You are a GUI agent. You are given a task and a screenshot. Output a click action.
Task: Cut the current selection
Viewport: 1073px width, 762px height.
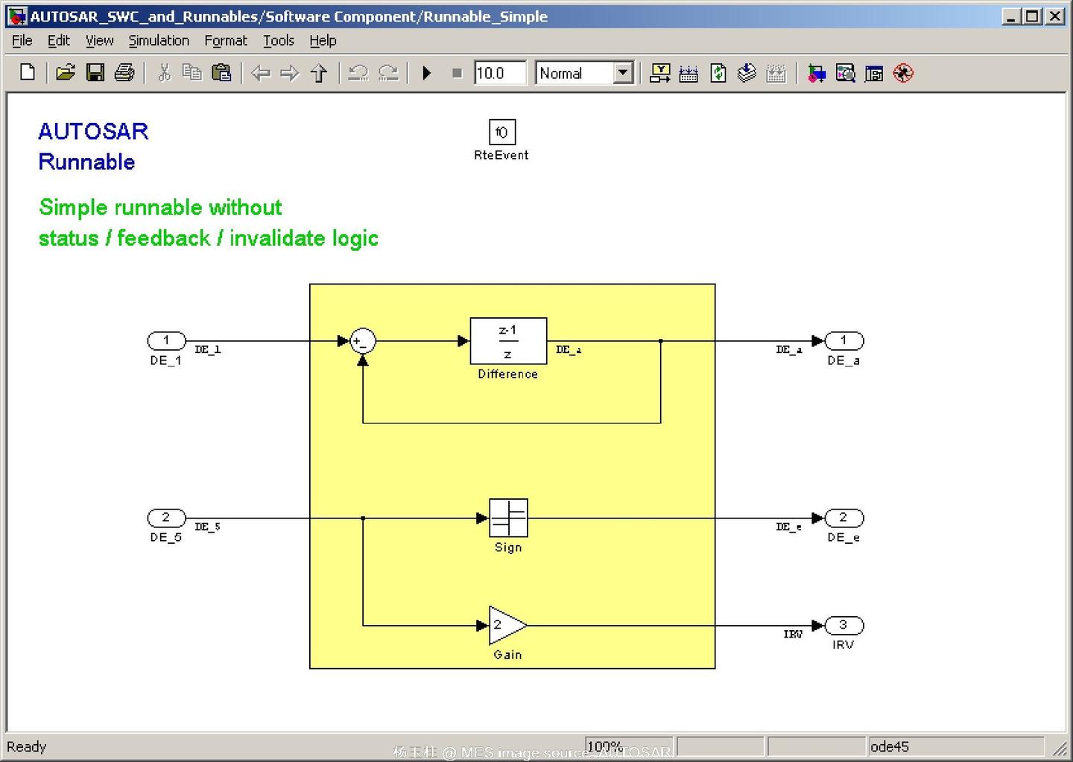coord(165,72)
